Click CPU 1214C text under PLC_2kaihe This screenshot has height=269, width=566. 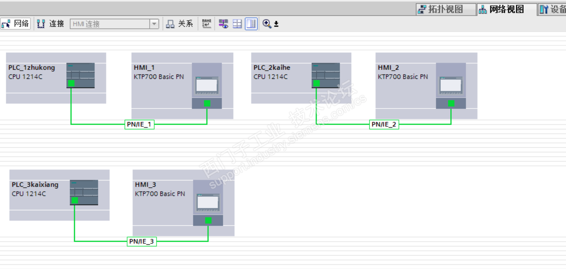coord(270,77)
